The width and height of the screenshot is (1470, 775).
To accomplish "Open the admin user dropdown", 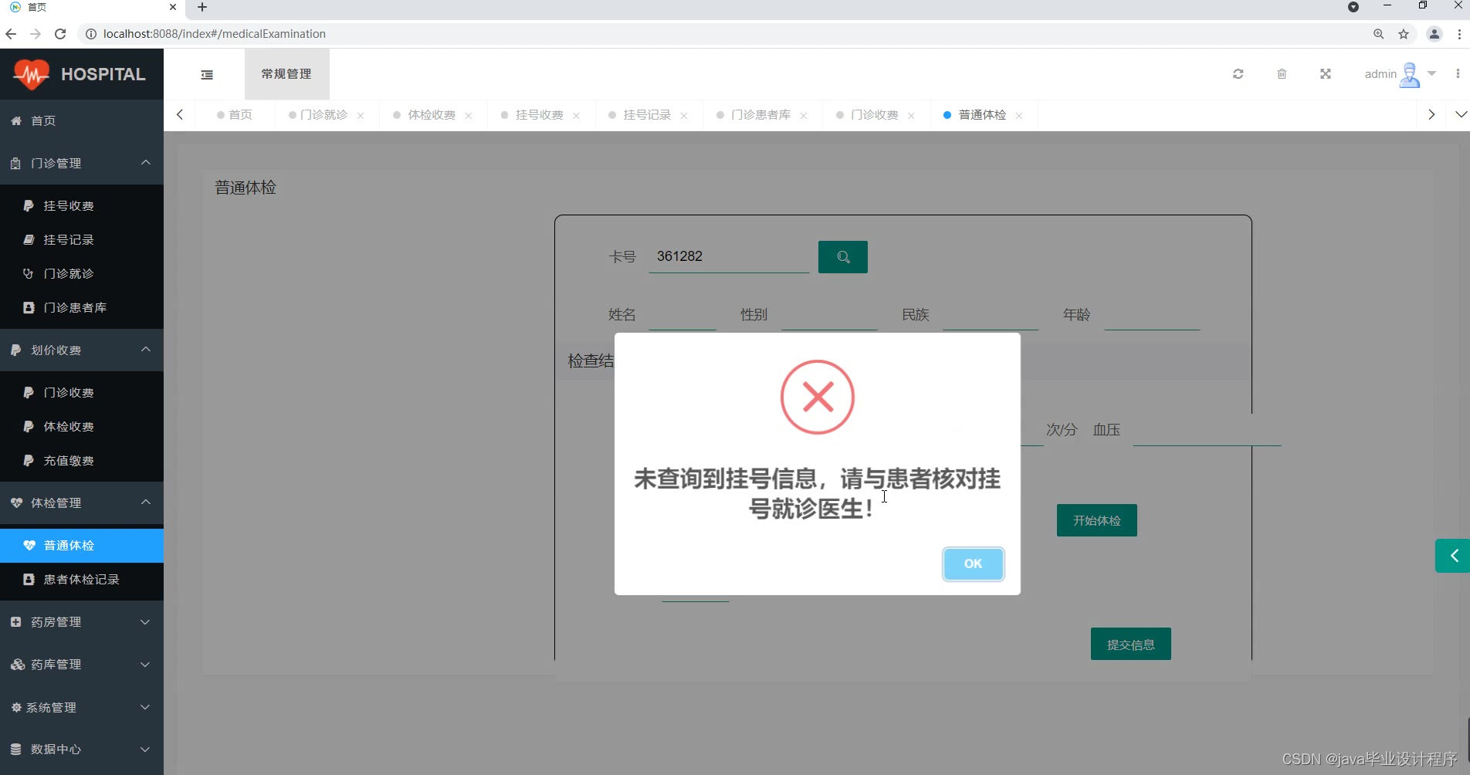I will (1400, 74).
